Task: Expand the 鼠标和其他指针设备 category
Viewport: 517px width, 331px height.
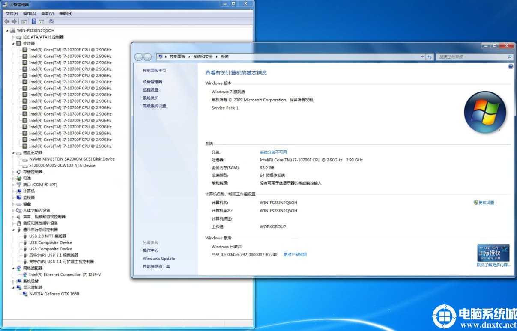Action: pos(13,223)
